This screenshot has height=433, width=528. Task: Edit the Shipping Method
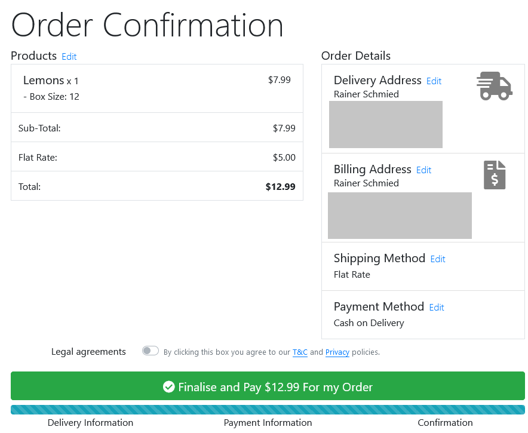click(x=438, y=259)
